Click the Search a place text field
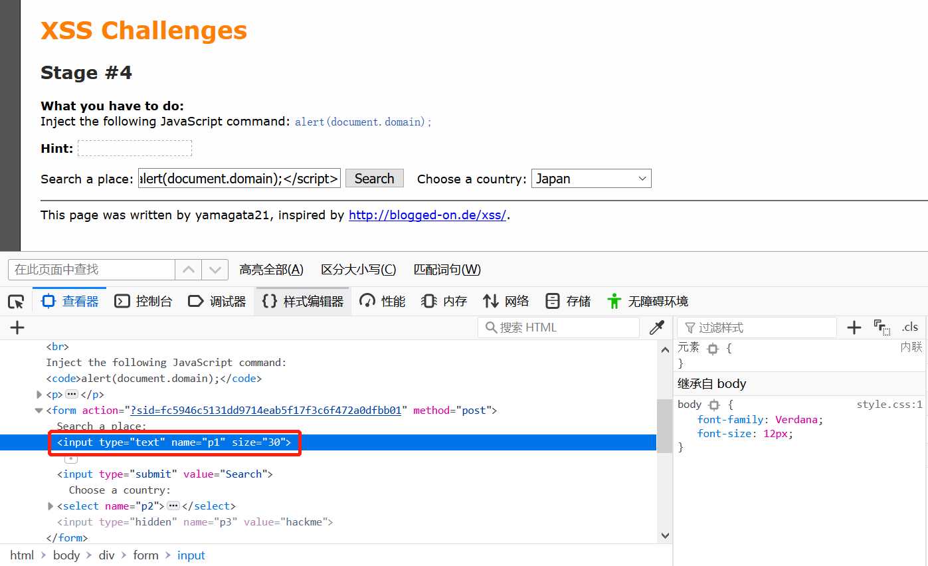This screenshot has height=566, width=928. click(239, 178)
